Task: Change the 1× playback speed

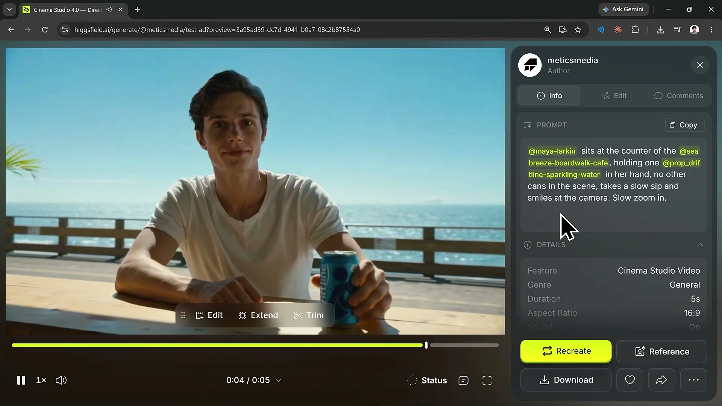Action: click(x=41, y=380)
